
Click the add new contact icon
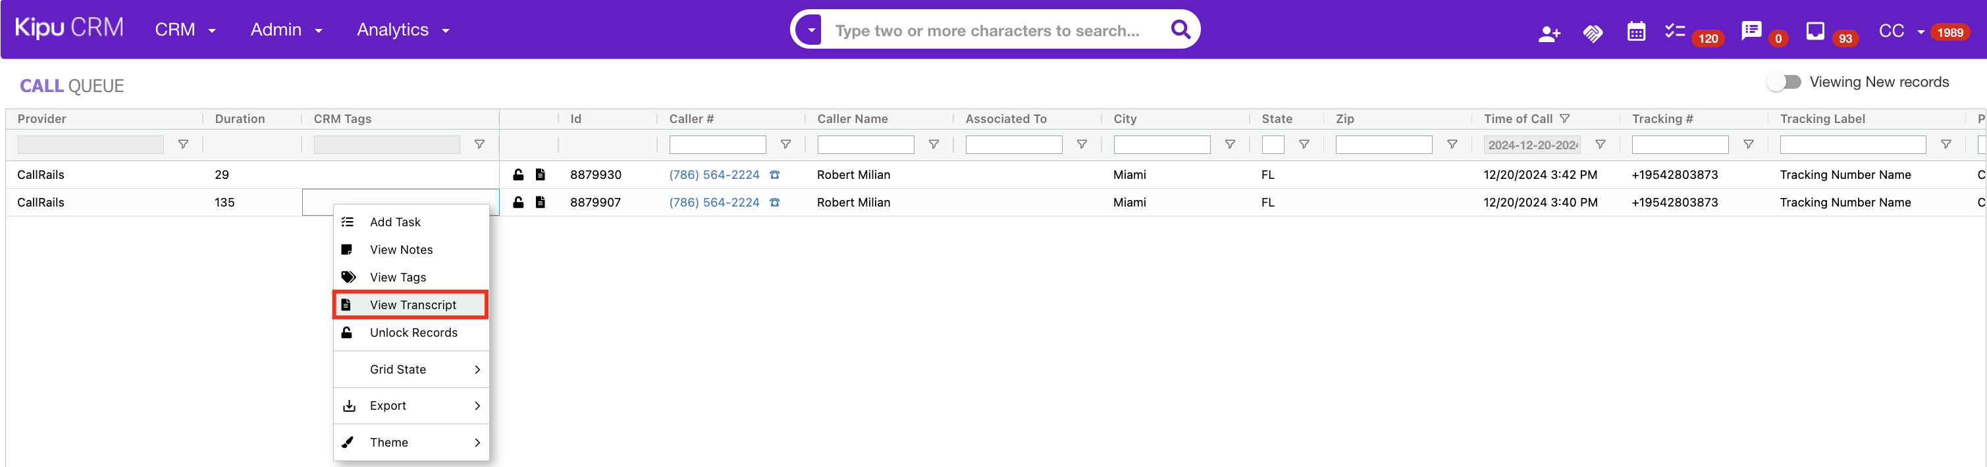(1548, 33)
